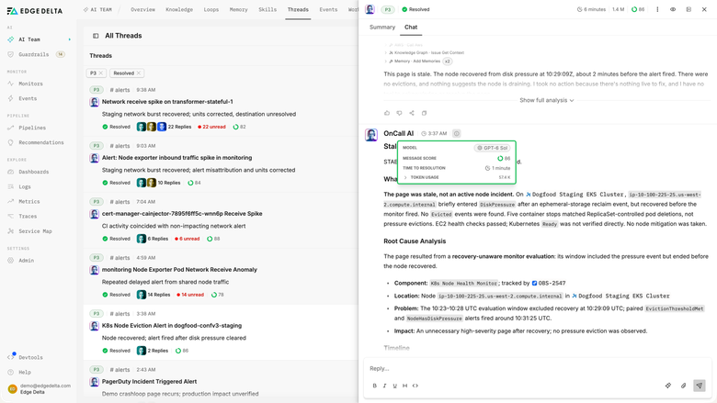Click the thumbs down feedback icon
The width and height of the screenshot is (717, 403).
399,113
